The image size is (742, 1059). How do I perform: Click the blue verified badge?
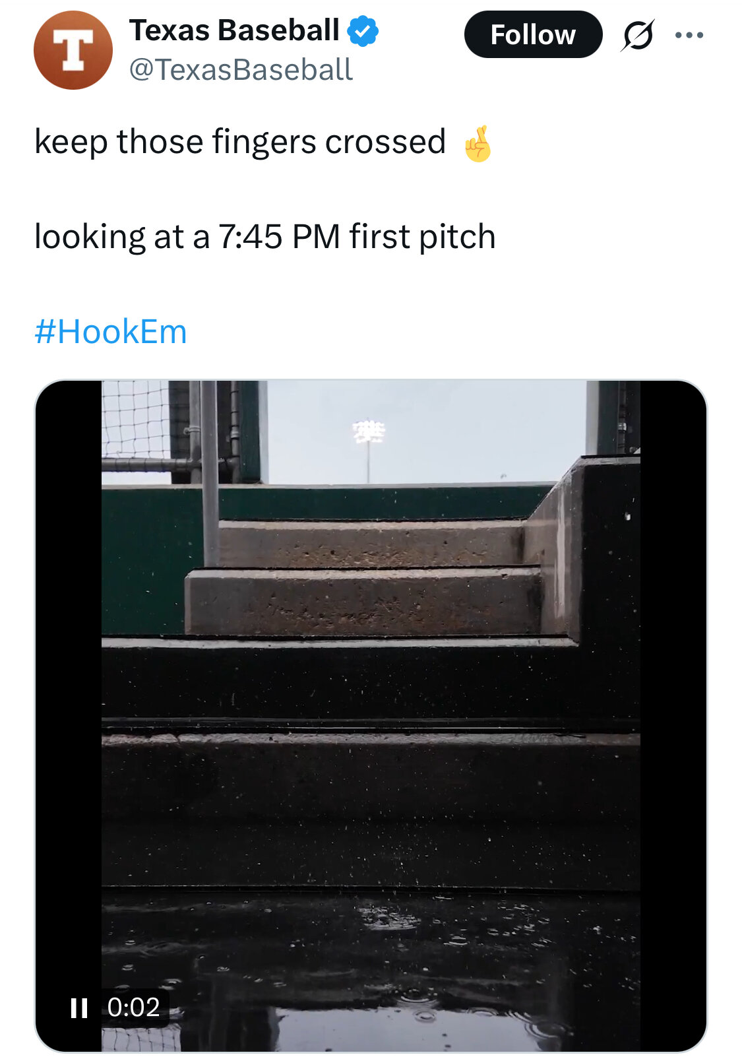click(363, 31)
